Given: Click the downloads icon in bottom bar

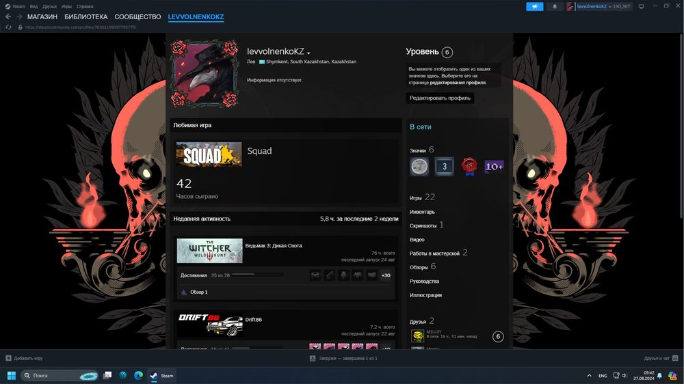Looking at the screenshot, I should pos(313,358).
